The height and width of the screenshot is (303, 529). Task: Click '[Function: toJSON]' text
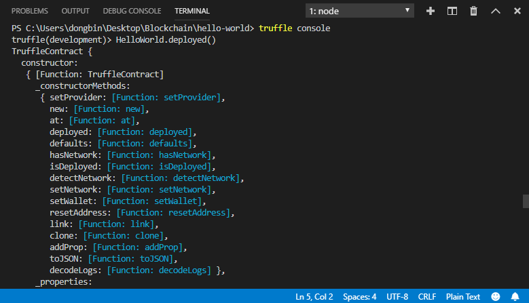point(130,258)
